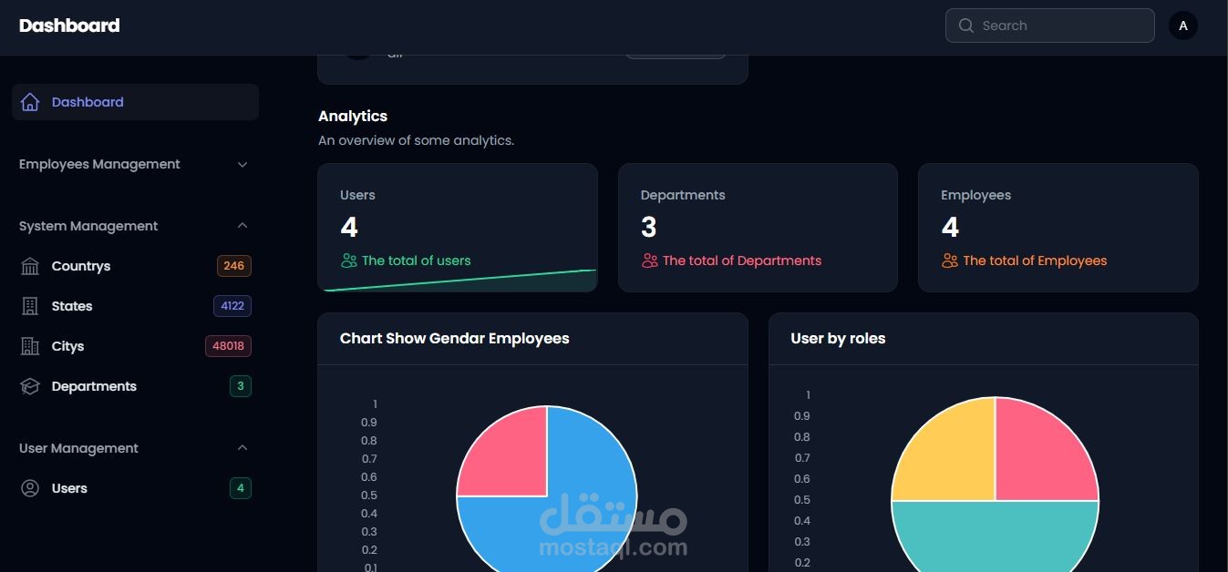
Task: Click the States building icon
Action: [30, 306]
